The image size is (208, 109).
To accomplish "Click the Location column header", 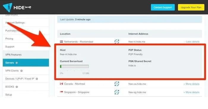I will pyautogui.click(x=65, y=34).
